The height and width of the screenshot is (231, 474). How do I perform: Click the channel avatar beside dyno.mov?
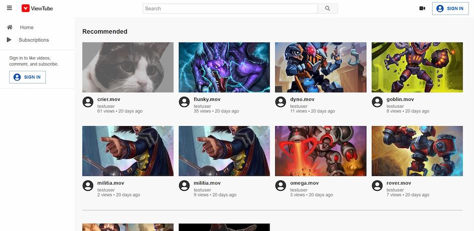(281, 102)
